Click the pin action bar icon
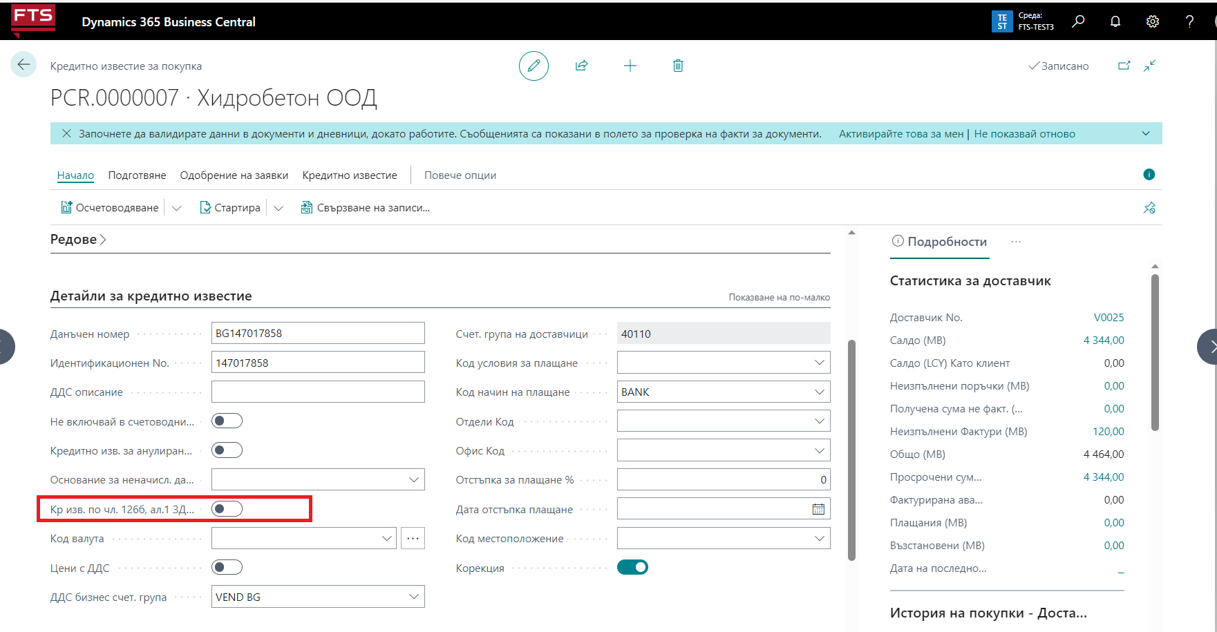Image resolution: width=1217 pixels, height=632 pixels. tap(1149, 208)
